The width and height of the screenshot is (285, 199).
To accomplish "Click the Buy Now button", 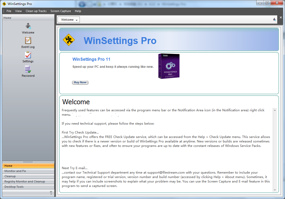I will 80,82.
